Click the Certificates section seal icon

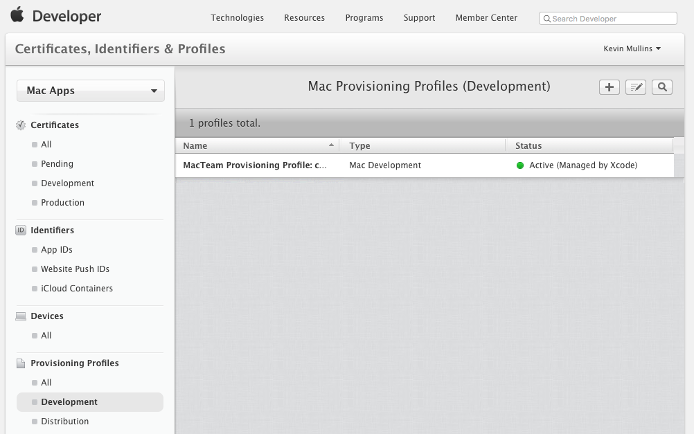pyautogui.click(x=21, y=125)
